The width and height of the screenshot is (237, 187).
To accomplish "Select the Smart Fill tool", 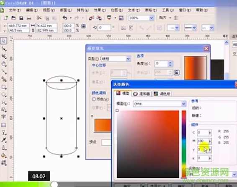I will (4, 79).
